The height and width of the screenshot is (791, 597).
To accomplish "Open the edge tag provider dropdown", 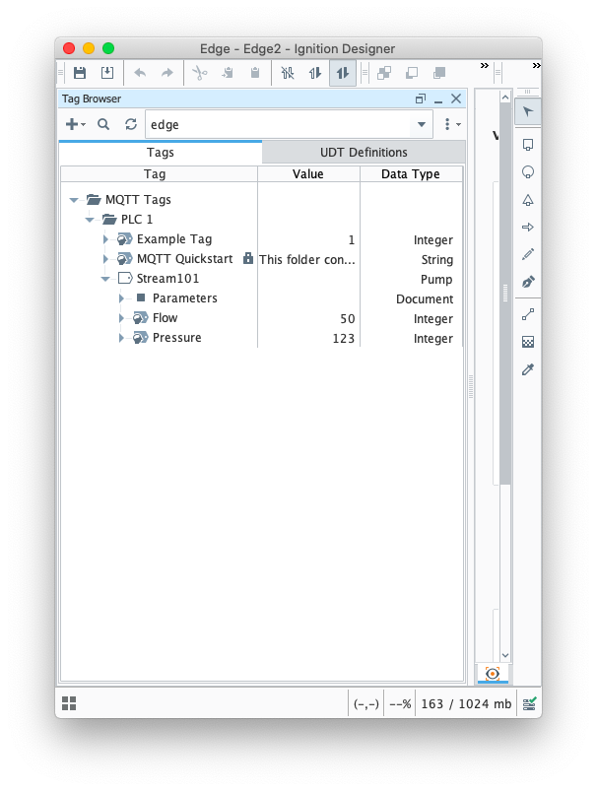I will point(422,124).
